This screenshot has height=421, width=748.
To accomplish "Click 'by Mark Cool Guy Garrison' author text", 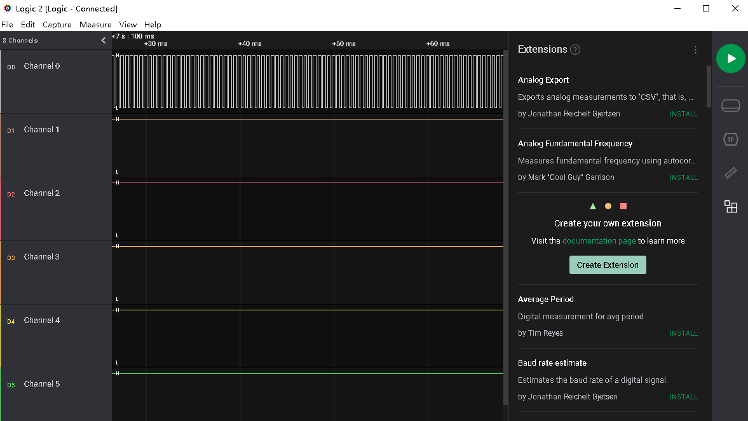I will point(566,177).
